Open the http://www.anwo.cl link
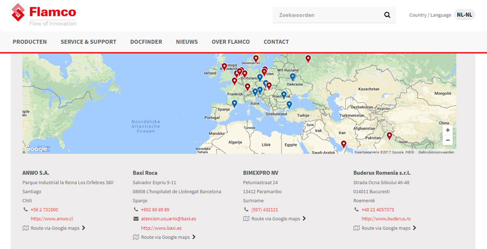487x249 pixels. (51, 219)
